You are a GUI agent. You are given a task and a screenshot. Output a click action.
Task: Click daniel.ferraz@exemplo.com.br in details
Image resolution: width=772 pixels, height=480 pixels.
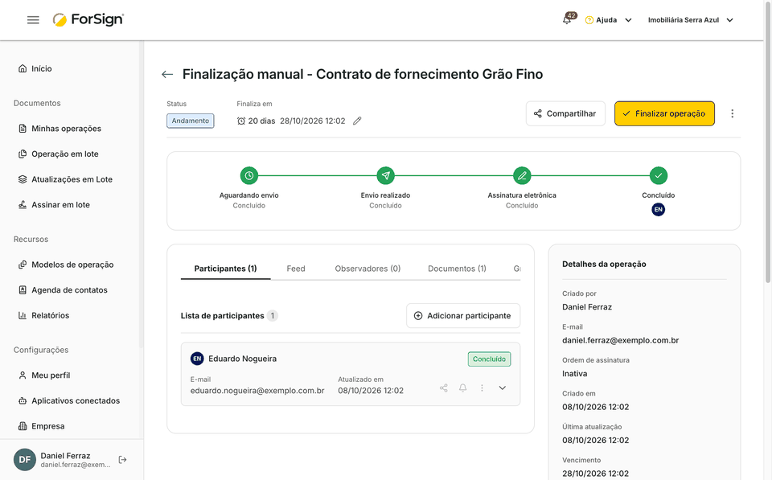tap(620, 340)
